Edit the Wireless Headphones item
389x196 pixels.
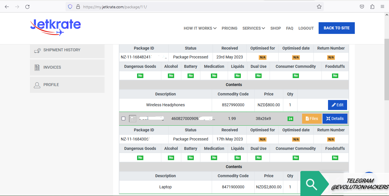tap(337, 105)
